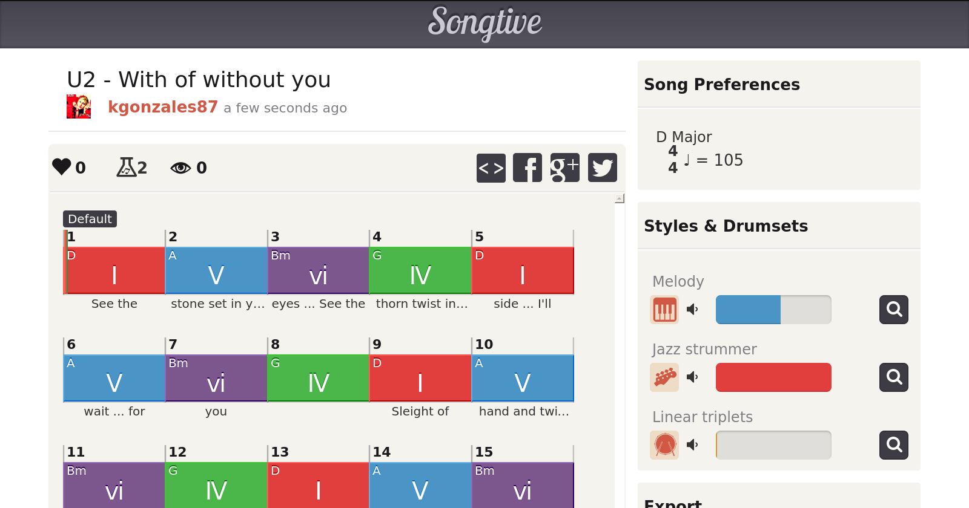Adjust the Melody volume slider
969x508 pixels.
coord(773,310)
